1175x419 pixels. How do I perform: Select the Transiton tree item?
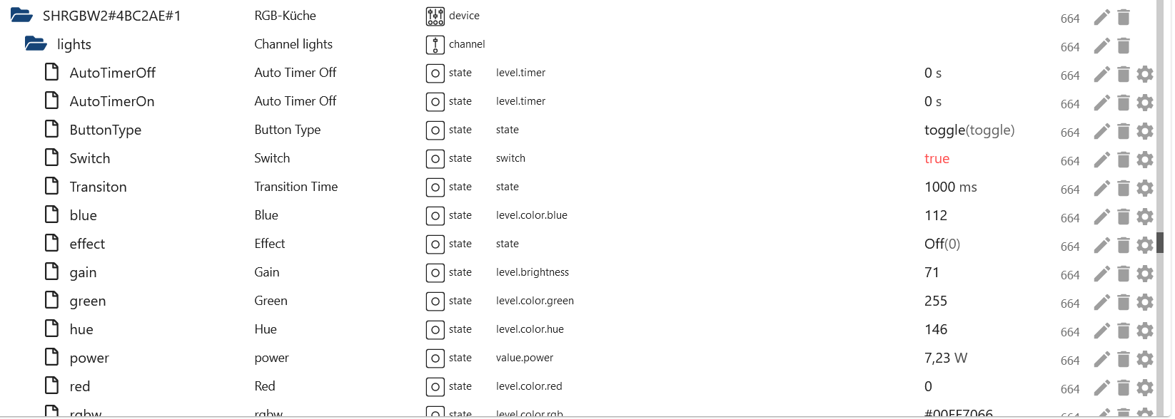tap(98, 187)
